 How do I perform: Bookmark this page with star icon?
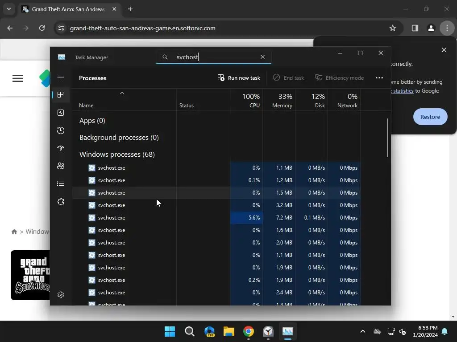point(393,28)
